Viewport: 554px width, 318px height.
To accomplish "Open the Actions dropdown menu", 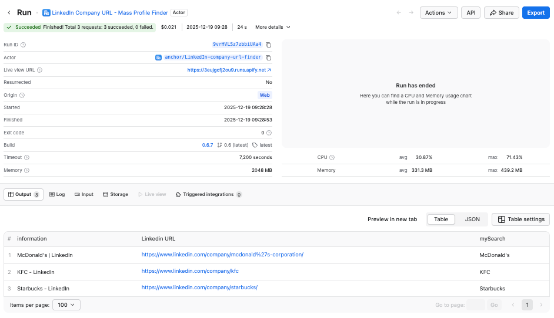I will (439, 13).
